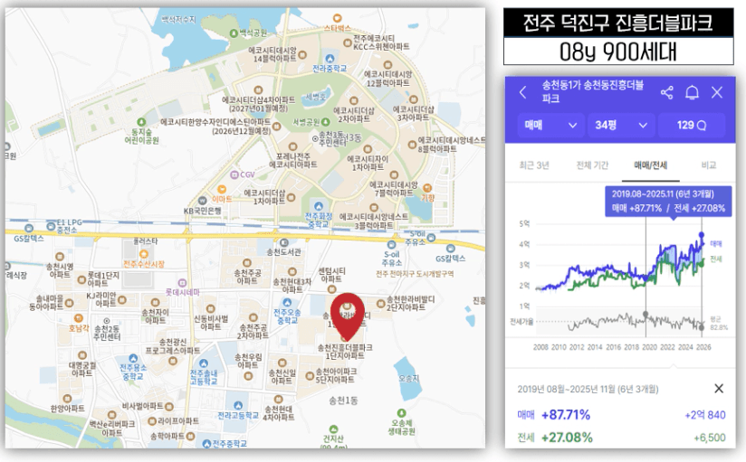
Task: Close the purple apartment panel header
Action: click(x=717, y=92)
